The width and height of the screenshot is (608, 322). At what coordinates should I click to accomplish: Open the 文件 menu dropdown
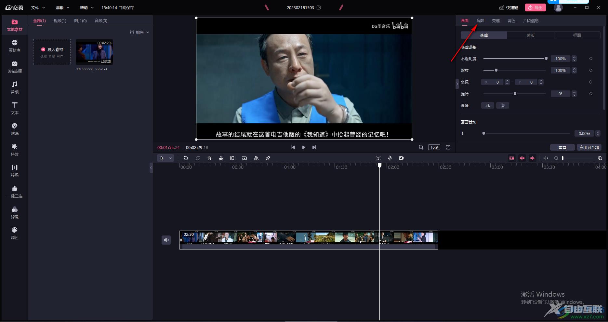pos(38,7)
